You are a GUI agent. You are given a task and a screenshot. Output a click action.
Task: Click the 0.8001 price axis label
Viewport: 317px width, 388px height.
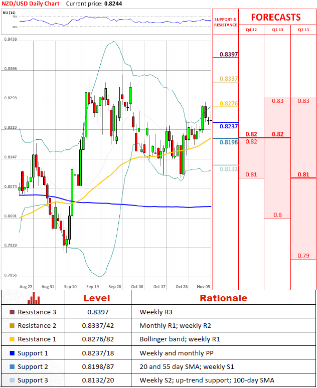coord(11,216)
